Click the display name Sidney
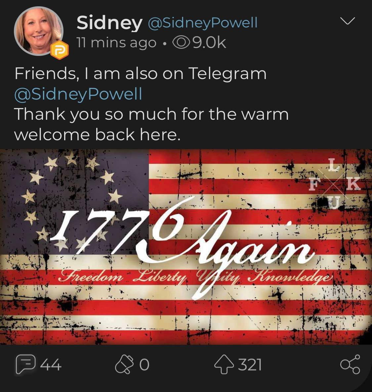 click(109, 22)
